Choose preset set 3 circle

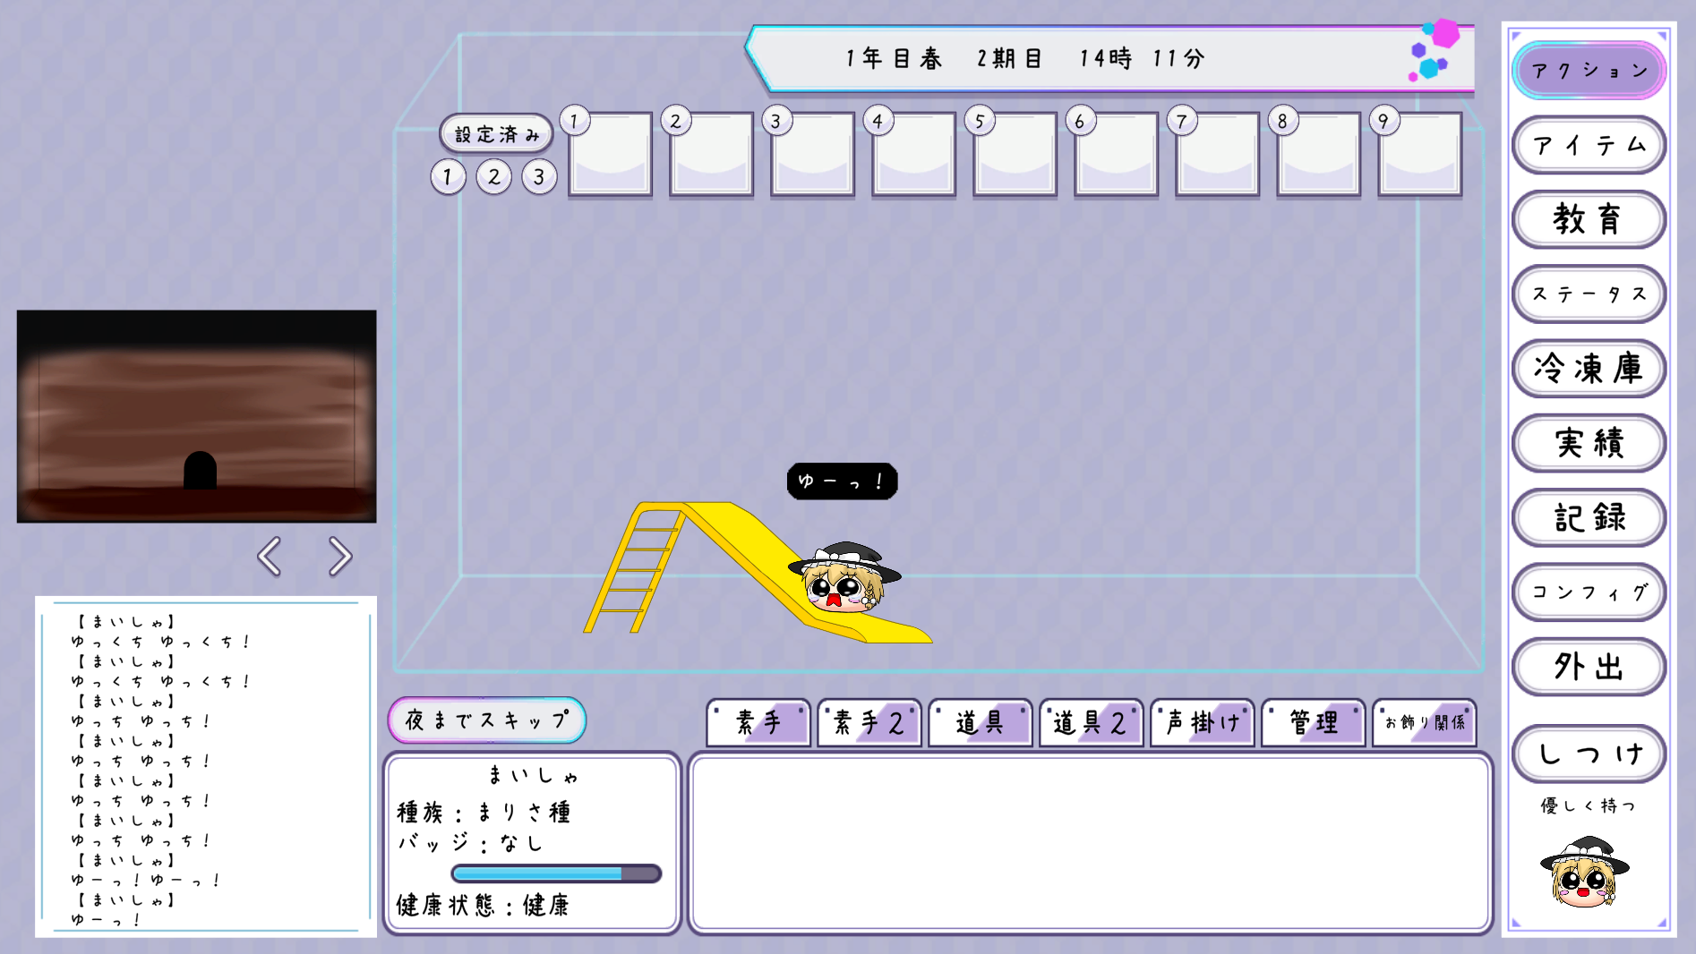(539, 177)
